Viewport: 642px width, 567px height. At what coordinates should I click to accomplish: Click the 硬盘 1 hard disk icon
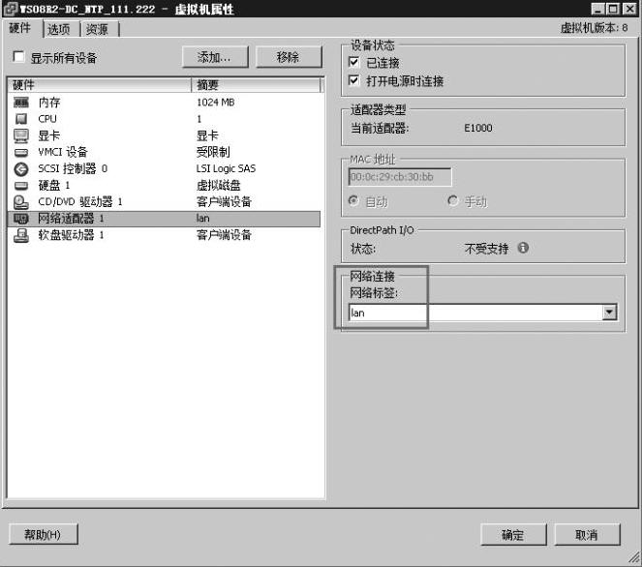tap(21, 186)
